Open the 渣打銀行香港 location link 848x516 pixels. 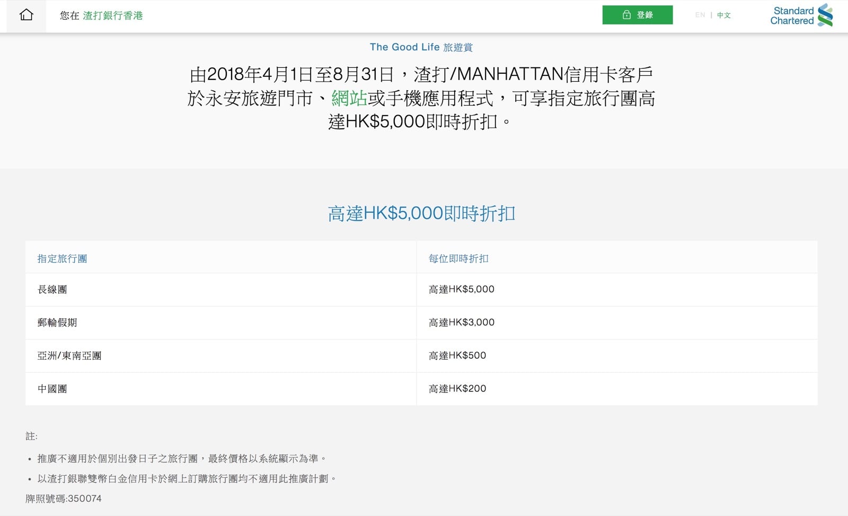pos(113,15)
